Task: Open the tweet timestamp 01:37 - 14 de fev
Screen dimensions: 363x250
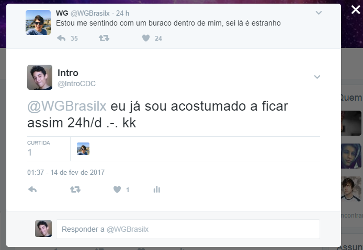Action: point(66,172)
